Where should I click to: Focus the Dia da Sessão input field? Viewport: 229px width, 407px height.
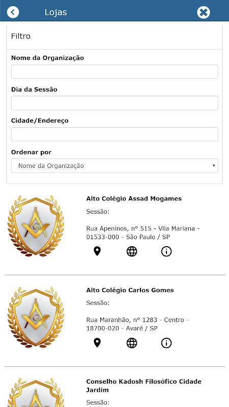click(114, 103)
